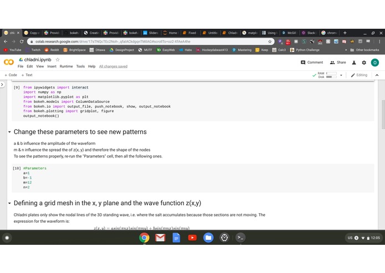Open the EasyWeb bookmark
Screen dimensions: 385x273
[166, 50]
